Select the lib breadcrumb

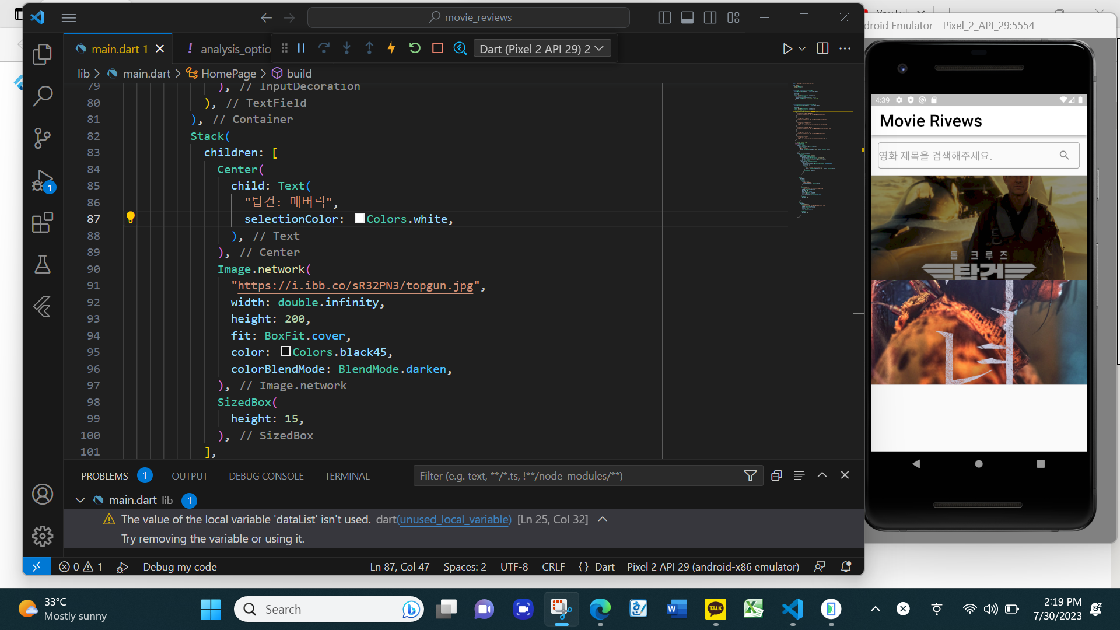pos(84,73)
